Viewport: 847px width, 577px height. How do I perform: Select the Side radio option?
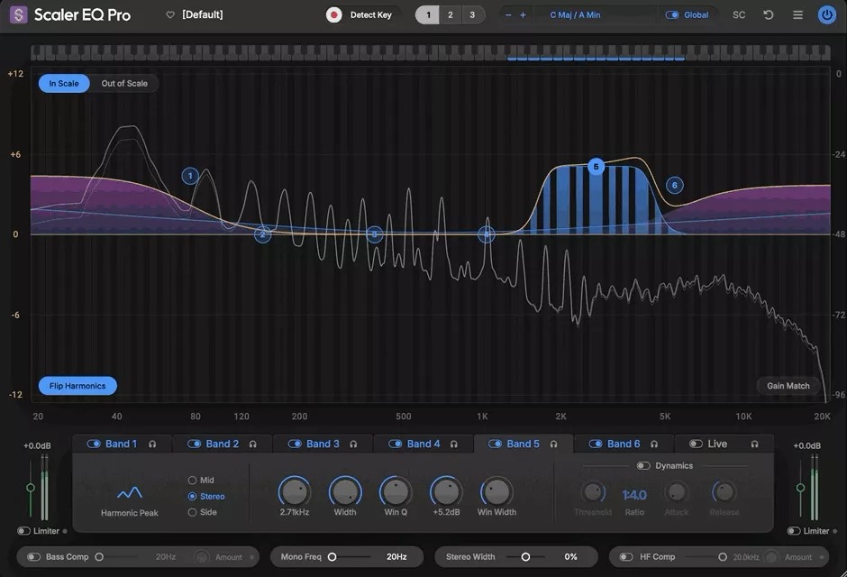[192, 512]
